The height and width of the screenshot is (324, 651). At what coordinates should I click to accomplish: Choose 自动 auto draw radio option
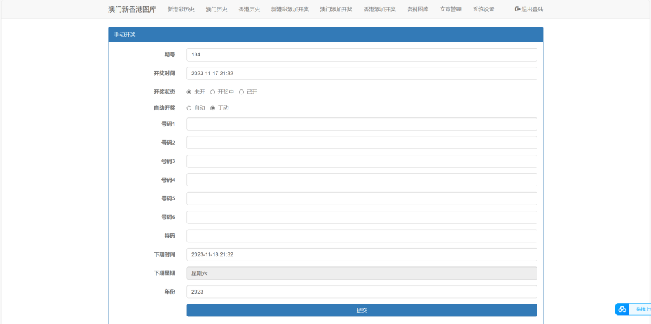(x=189, y=108)
